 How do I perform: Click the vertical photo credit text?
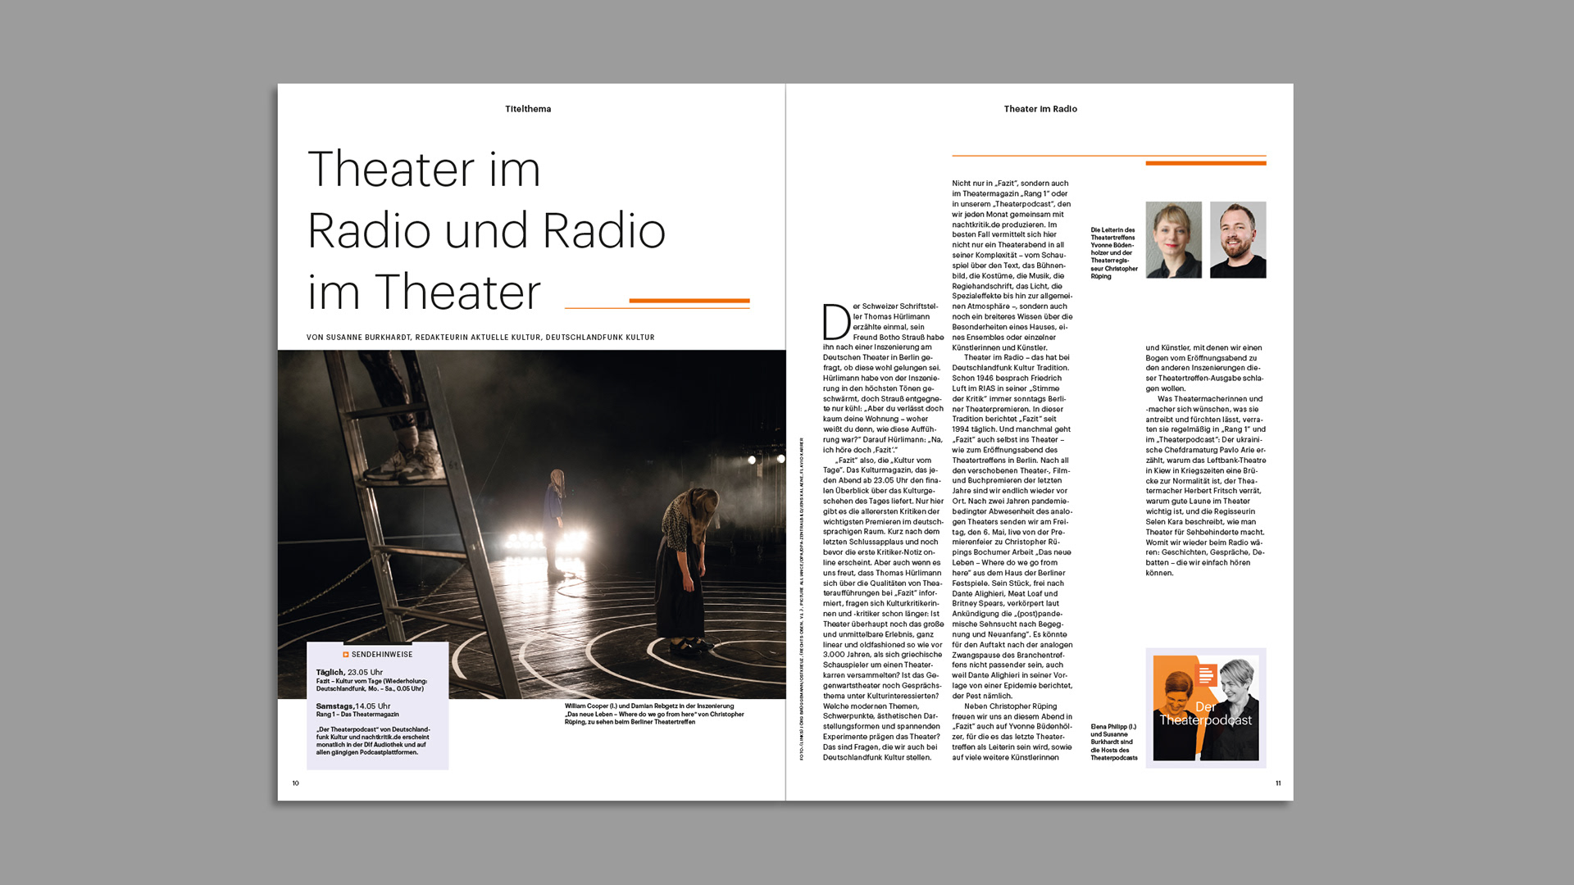pos(802,598)
